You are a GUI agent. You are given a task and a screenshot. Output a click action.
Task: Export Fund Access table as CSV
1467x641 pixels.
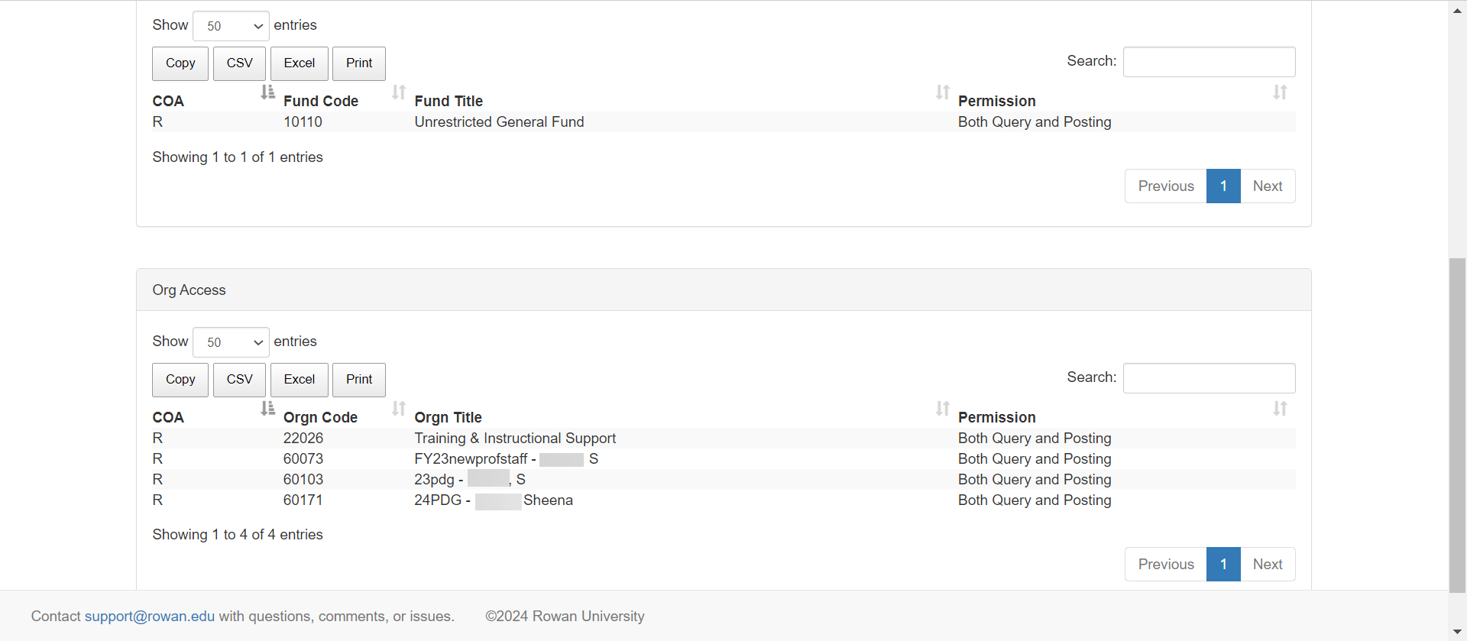(x=239, y=63)
